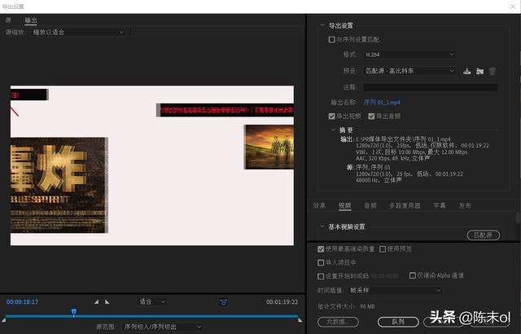This screenshot has height=334, width=521.
Task: Uncheck the 导出视频 checkbox
Action: coord(331,116)
